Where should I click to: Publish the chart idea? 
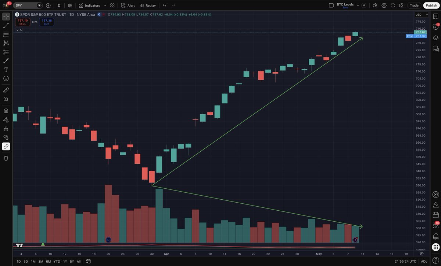coord(431,5)
